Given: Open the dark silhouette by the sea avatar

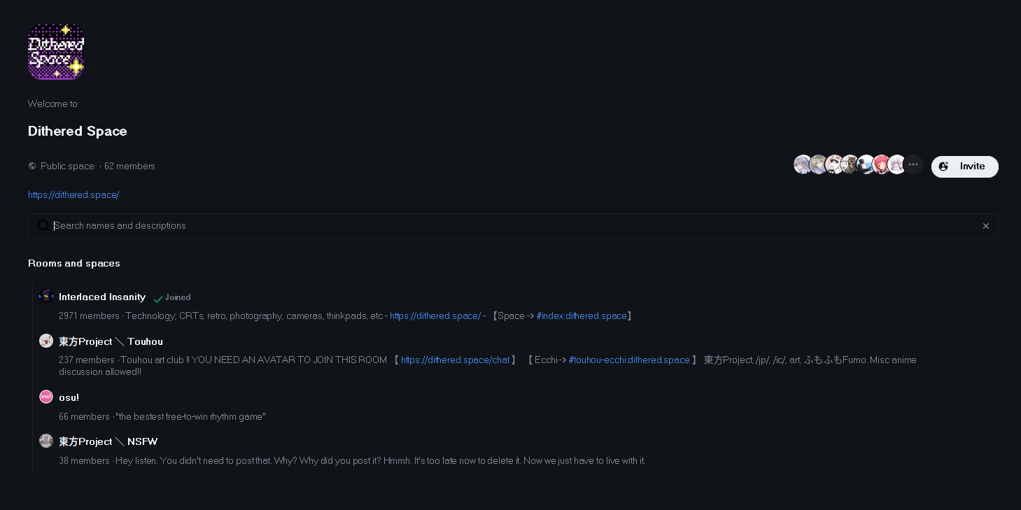Looking at the screenshot, I should [866, 164].
